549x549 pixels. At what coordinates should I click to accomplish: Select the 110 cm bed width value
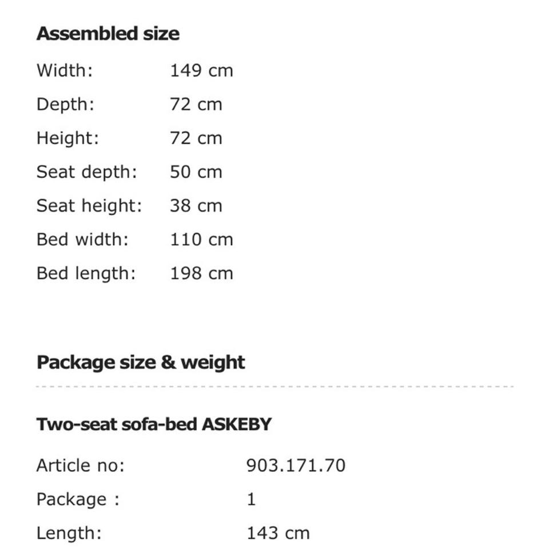201,240
